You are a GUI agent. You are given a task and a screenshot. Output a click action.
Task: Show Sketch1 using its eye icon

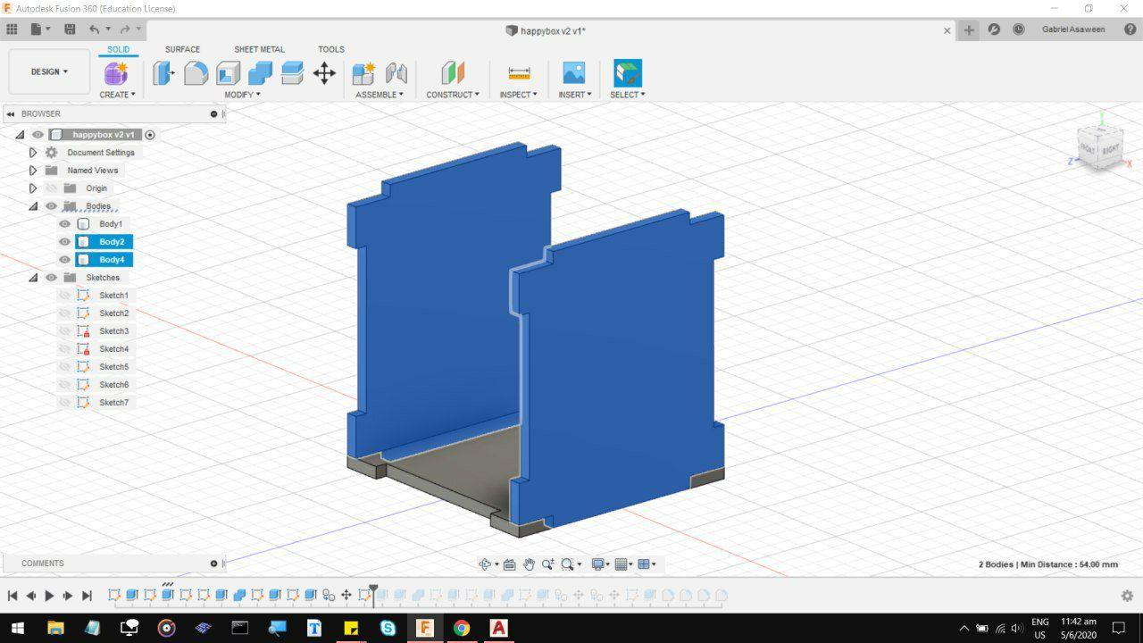(x=64, y=296)
